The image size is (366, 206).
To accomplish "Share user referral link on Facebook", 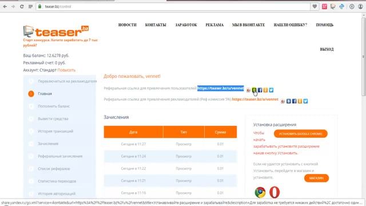I will pos(260,90).
